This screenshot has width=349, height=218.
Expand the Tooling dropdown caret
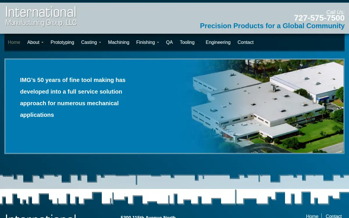[197, 43]
